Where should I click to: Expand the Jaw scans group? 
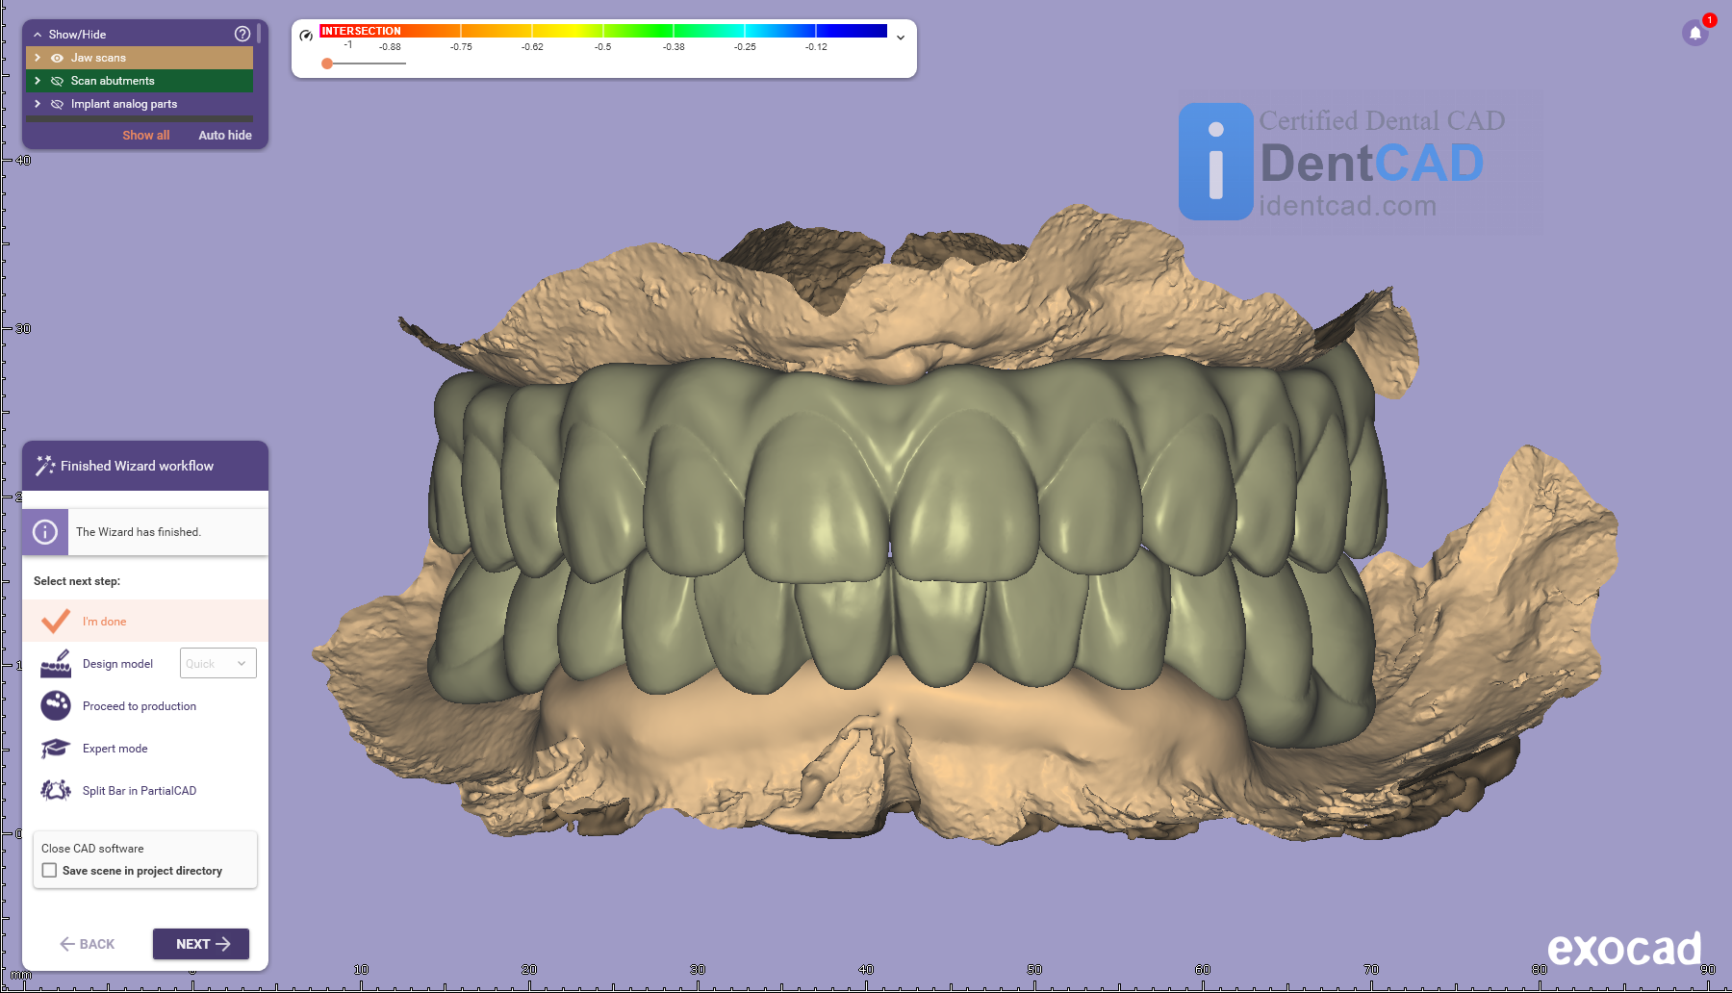[x=38, y=58]
